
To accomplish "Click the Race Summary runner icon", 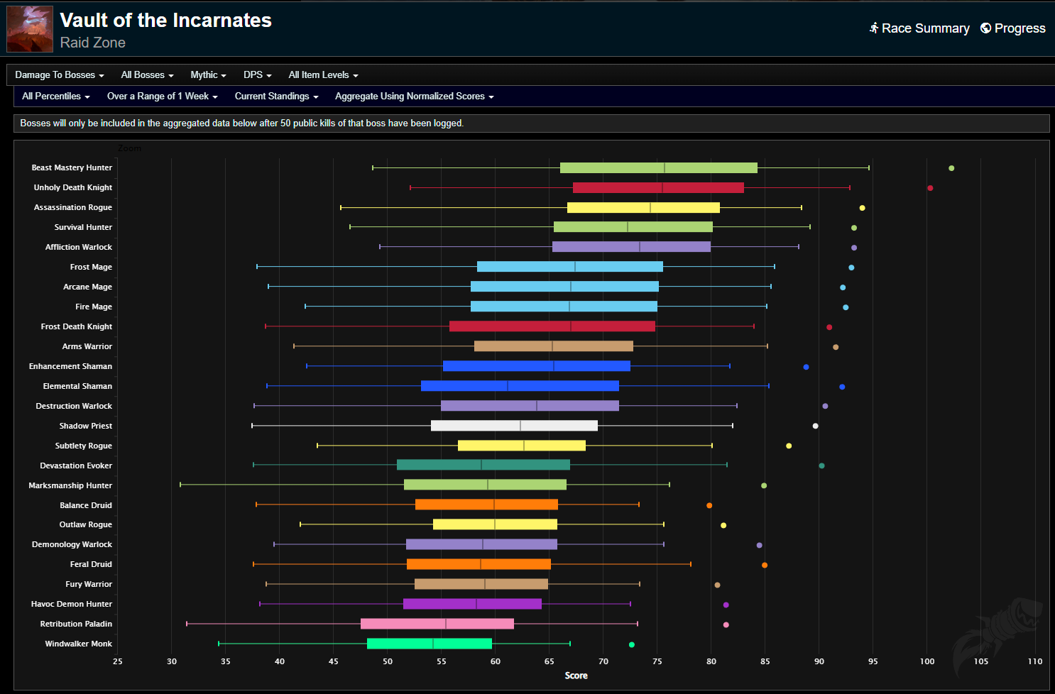I will pos(874,28).
